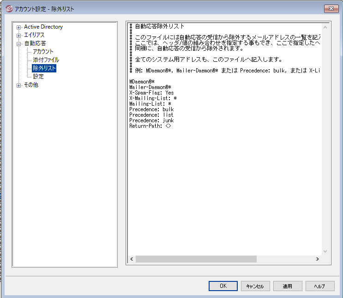
Task: Click the horizontal scrollbar right arrow
Action: pyautogui.click(x=317, y=259)
